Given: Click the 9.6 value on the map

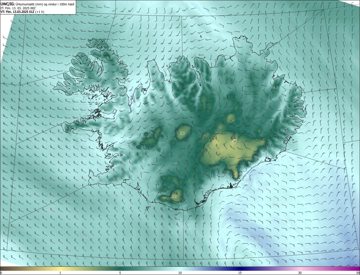Looking at the screenshot, I should [275, 205].
